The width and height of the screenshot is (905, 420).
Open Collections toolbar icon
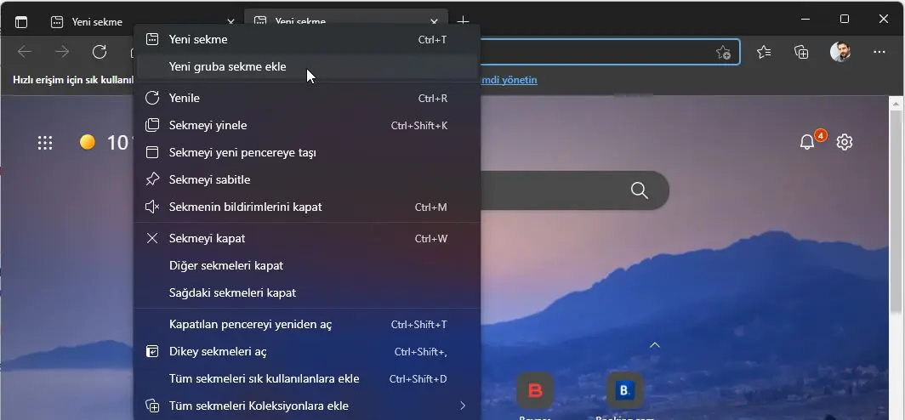(801, 52)
